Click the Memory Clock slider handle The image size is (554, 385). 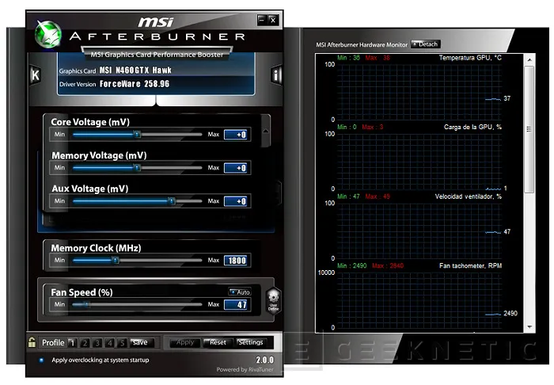pyautogui.click(x=116, y=260)
